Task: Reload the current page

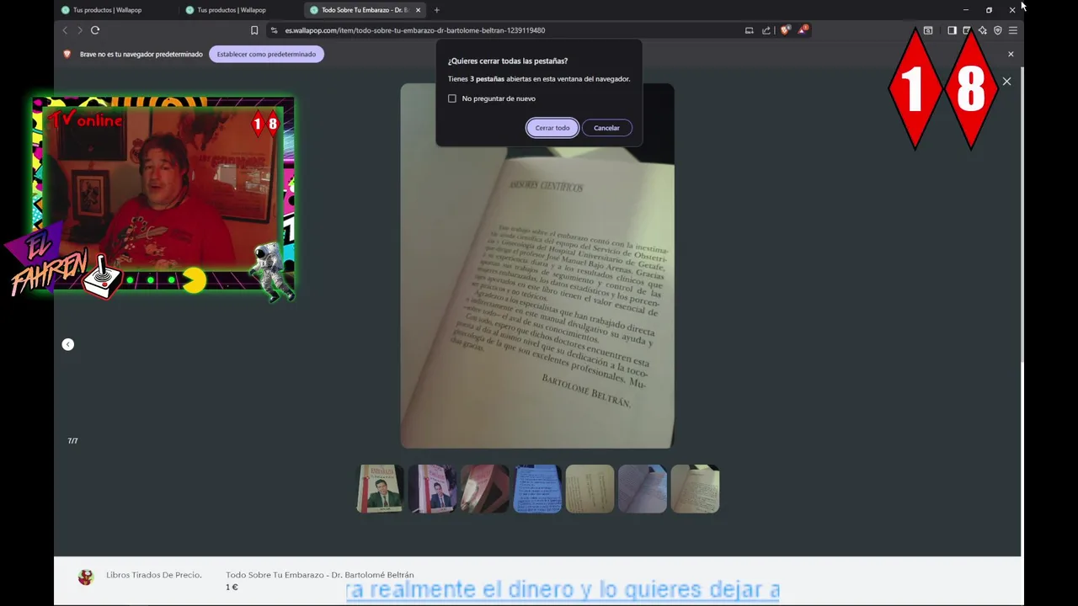Action: (95, 30)
